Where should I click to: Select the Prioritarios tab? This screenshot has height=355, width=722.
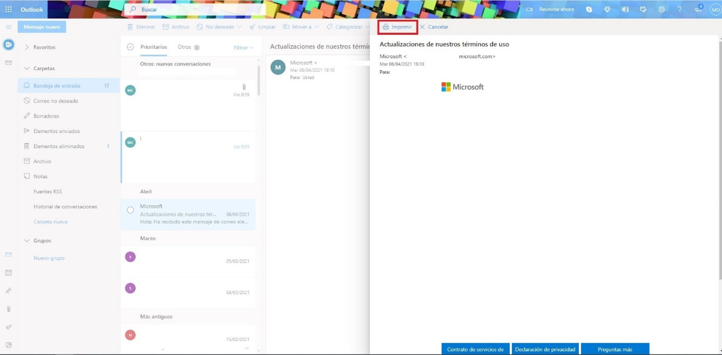point(154,47)
